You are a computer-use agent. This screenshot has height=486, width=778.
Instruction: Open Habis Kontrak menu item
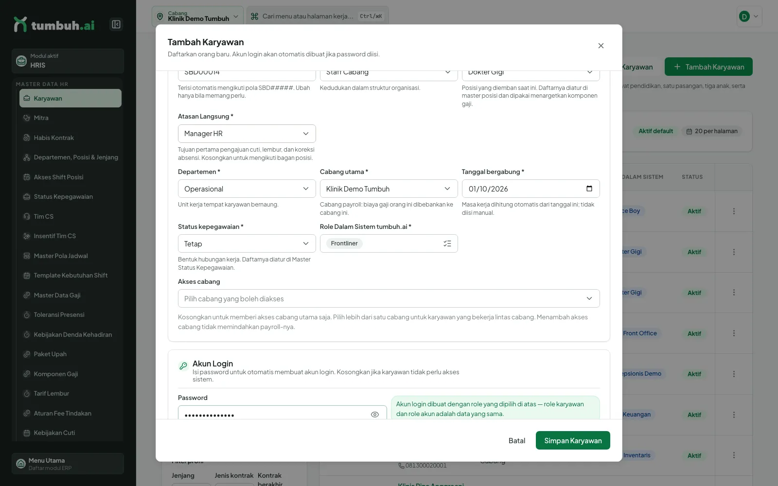click(x=71, y=138)
